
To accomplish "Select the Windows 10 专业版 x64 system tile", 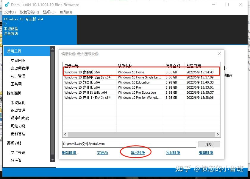I will click(x=40, y=30).
